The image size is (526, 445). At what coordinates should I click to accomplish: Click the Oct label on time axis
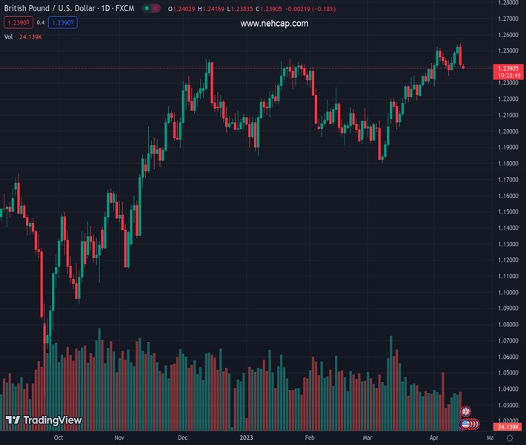58,438
